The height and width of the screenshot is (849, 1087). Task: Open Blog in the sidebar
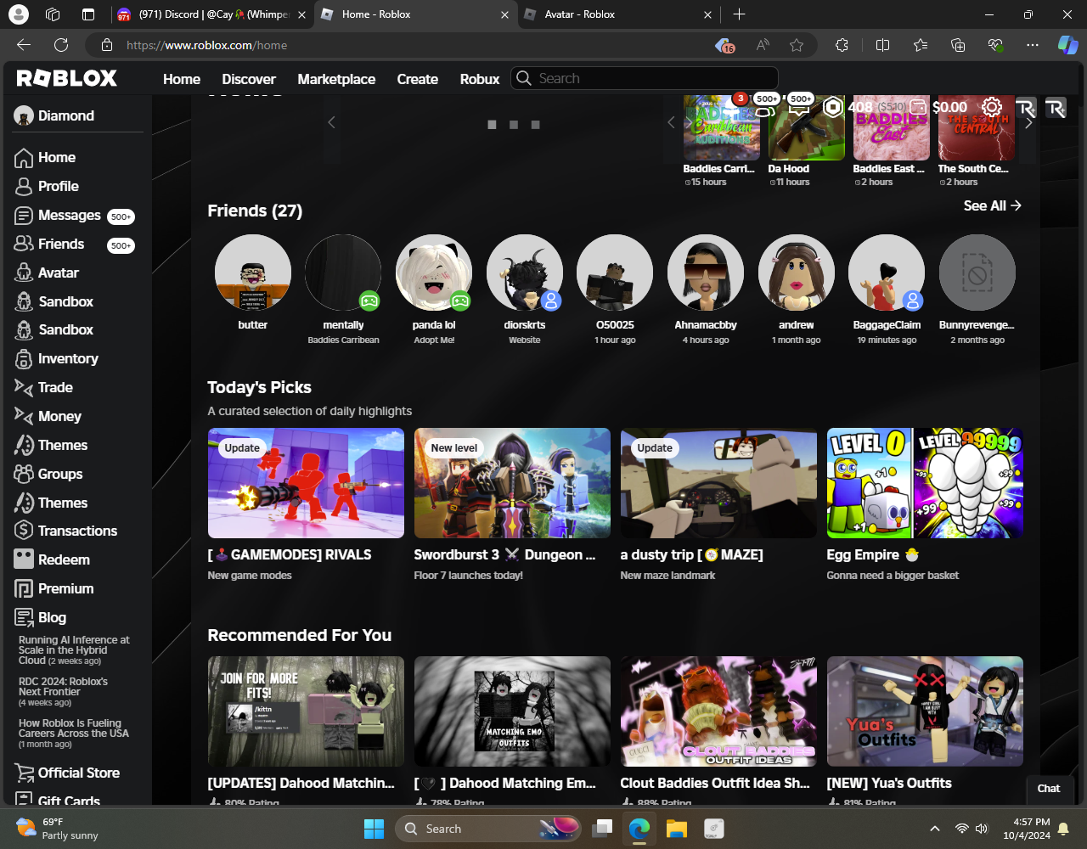[40, 617]
